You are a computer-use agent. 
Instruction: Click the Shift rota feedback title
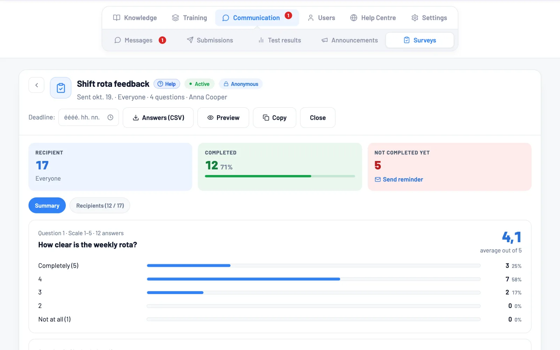tap(113, 84)
